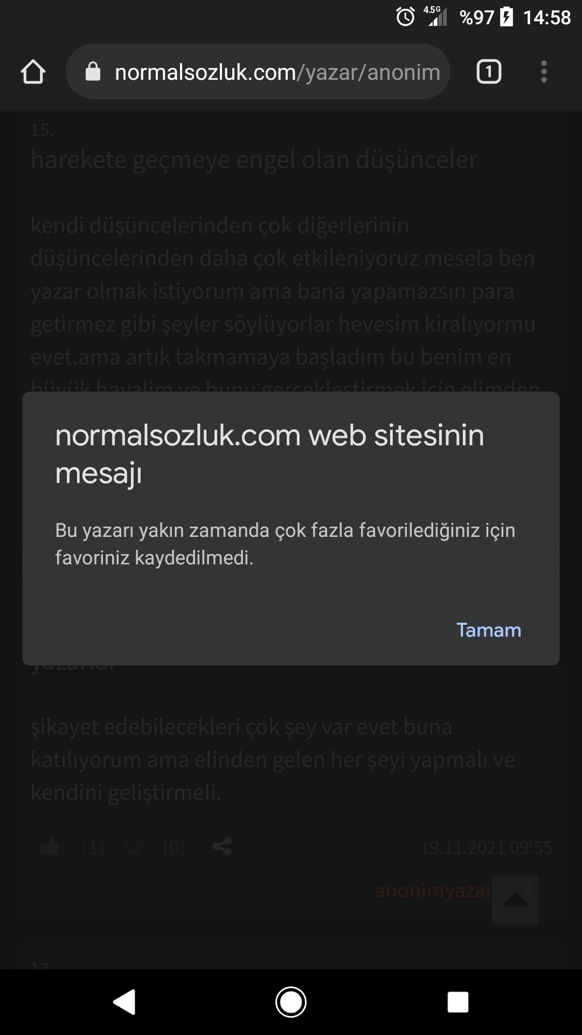Tap the entry timestamp 19.11.2021 09:55

[x=486, y=847]
